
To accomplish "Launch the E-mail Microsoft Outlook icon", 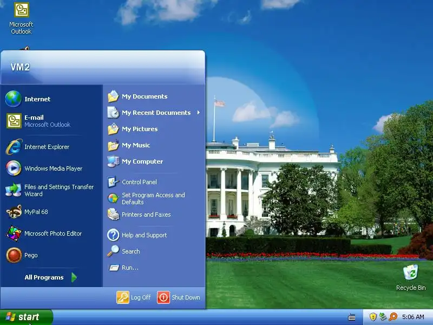I will click(x=14, y=121).
